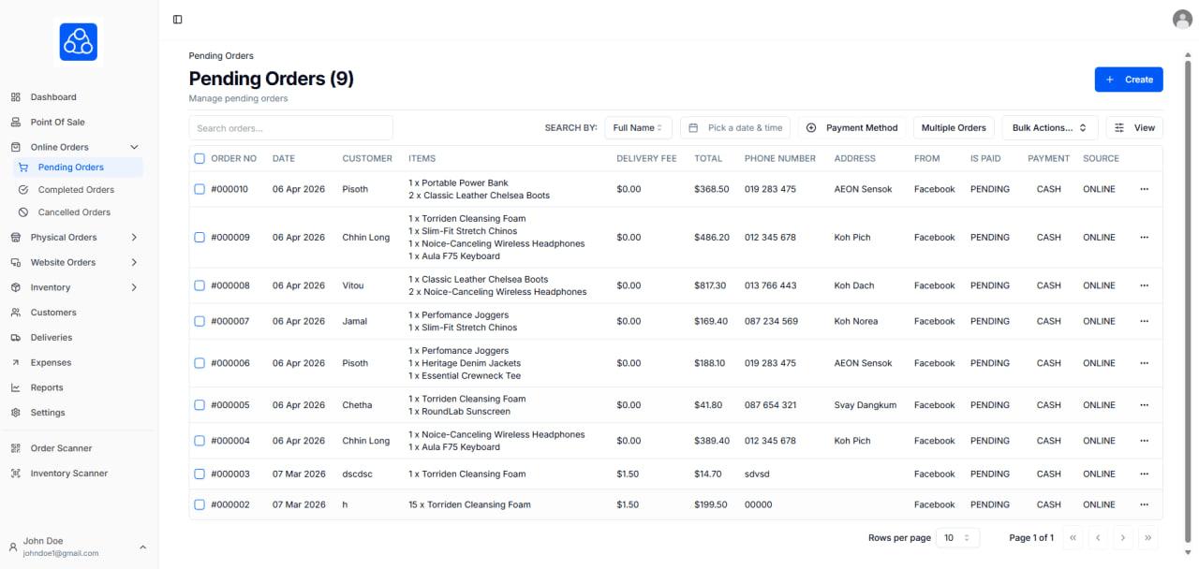Open row actions for order #000010

click(x=1144, y=189)
